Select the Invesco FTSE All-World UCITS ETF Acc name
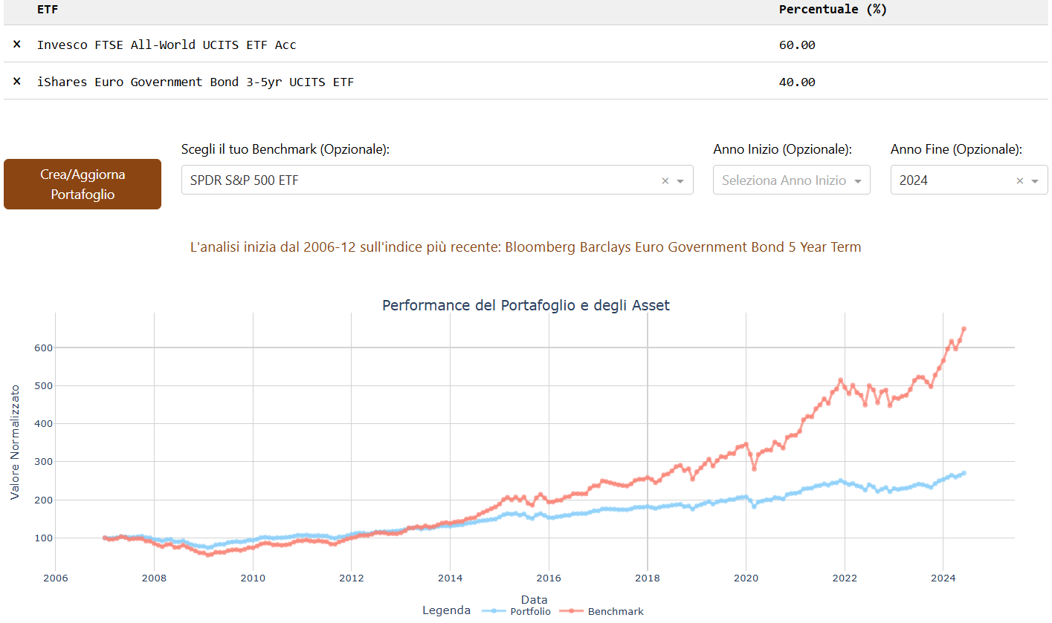The image size is (1052, 623). click(x=167, y=45)
